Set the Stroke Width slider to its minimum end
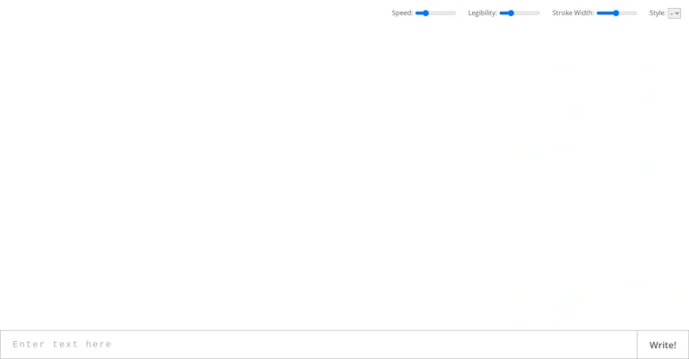689x359 pixels. pyautogui.click(x=597, y=13)
